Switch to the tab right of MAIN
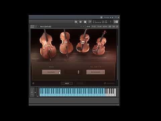 pyautogui.click(x=80, y=83)
